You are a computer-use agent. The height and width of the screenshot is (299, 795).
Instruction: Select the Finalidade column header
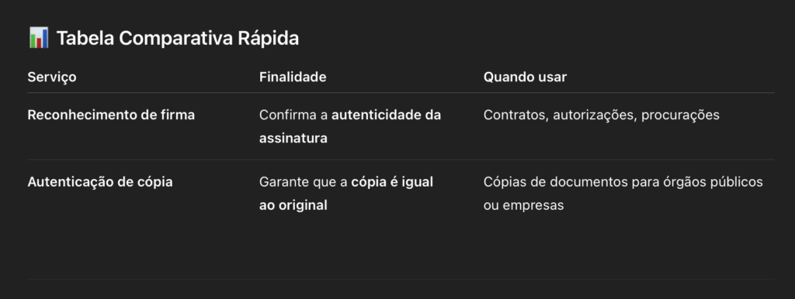click(x=293, y=77)
